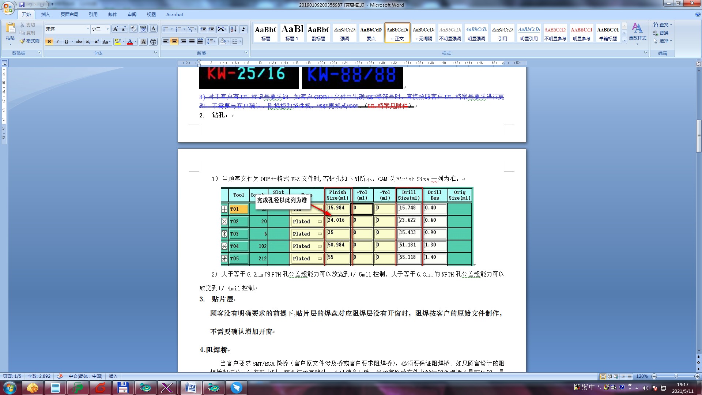Open the 审阅 ribbon tab
This screenshot has height=395, width=702.
tap(132, 15)
